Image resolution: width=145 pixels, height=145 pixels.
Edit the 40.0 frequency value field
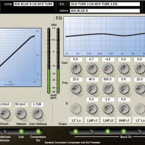(x=92, y=79)
